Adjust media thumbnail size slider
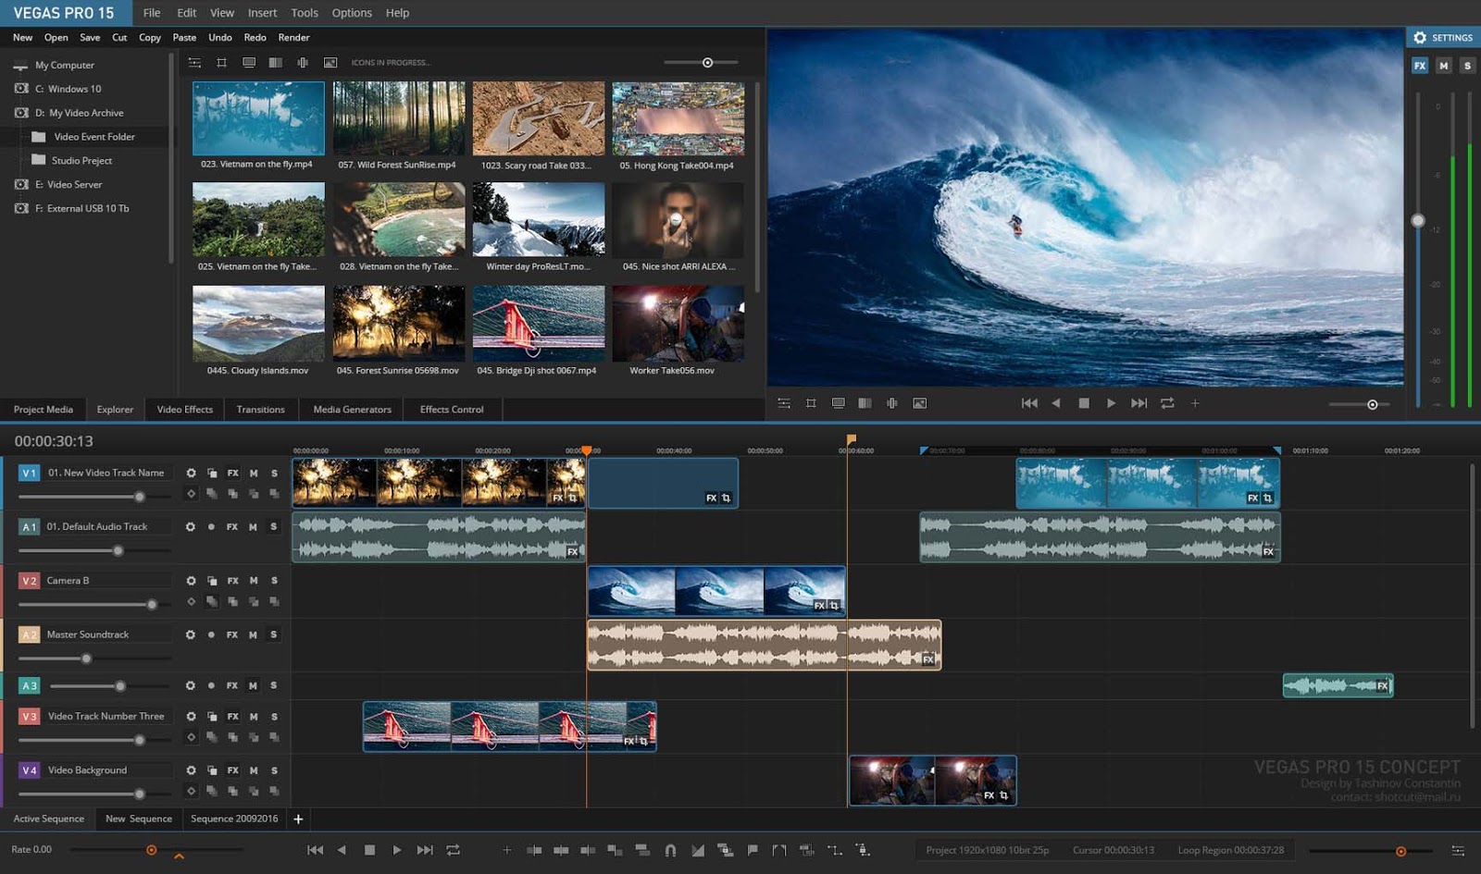Screen dimensions: 1481x874 click(x=707, y=63)
